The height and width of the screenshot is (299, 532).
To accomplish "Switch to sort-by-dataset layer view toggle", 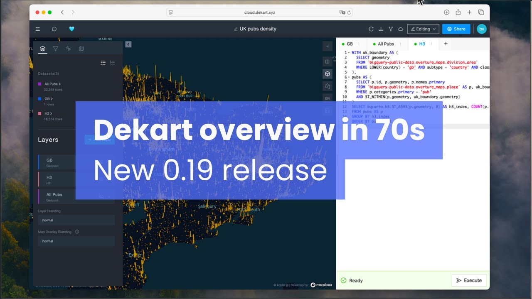I will click(112, 63).
